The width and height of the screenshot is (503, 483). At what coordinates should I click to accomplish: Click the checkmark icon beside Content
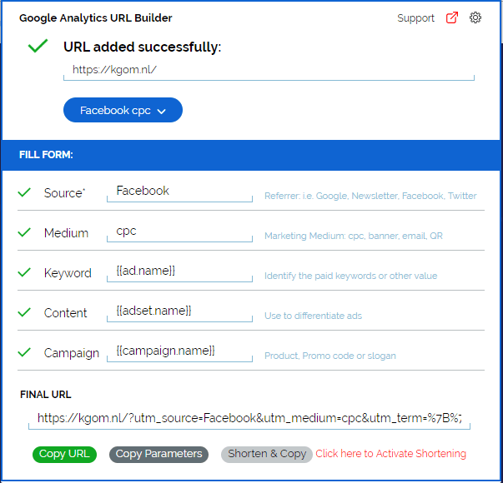[24, 312]
